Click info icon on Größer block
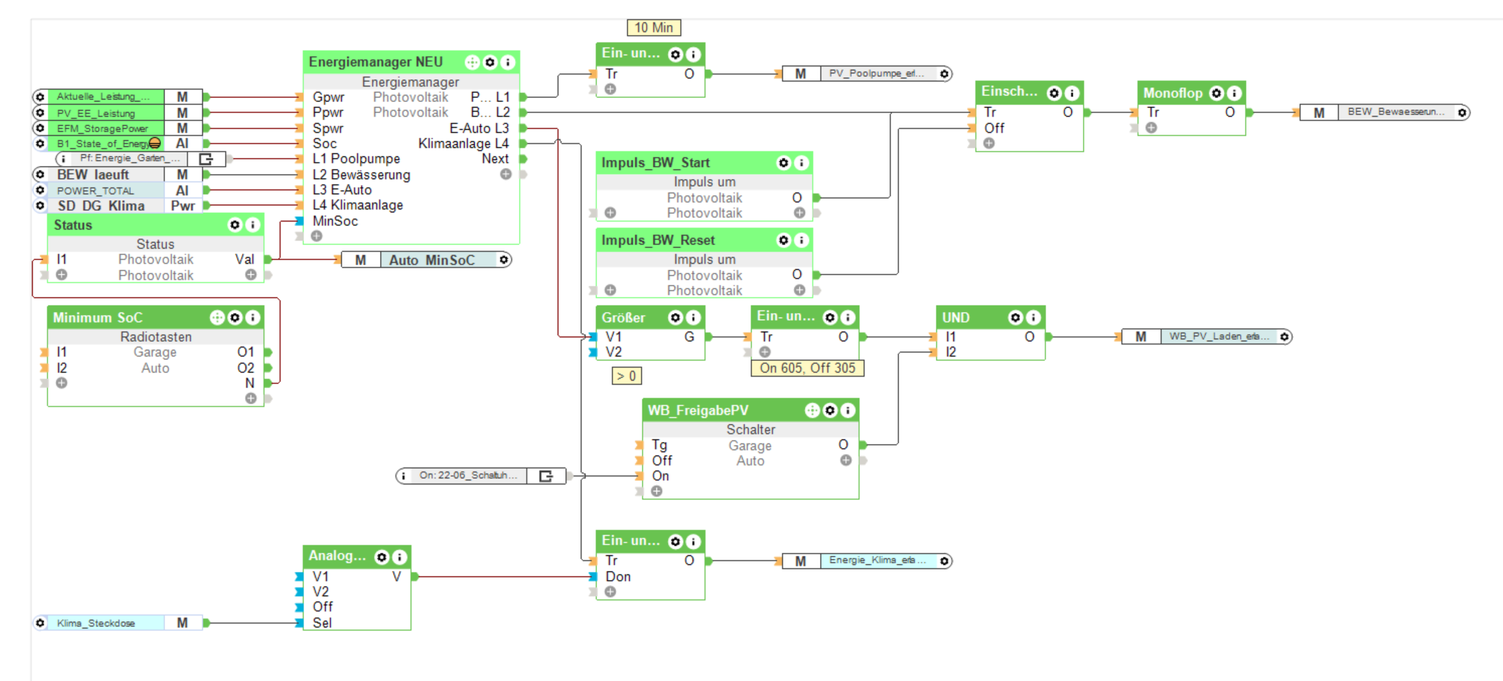The width and height of the screenshot is (1503, 681). point(693,317)
